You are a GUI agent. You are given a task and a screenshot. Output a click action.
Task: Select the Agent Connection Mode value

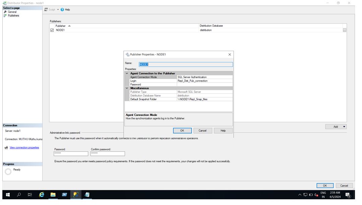pyautogui.click(x=204, y=77)
